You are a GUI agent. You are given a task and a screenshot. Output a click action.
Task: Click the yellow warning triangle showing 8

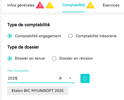coord(90,5)
